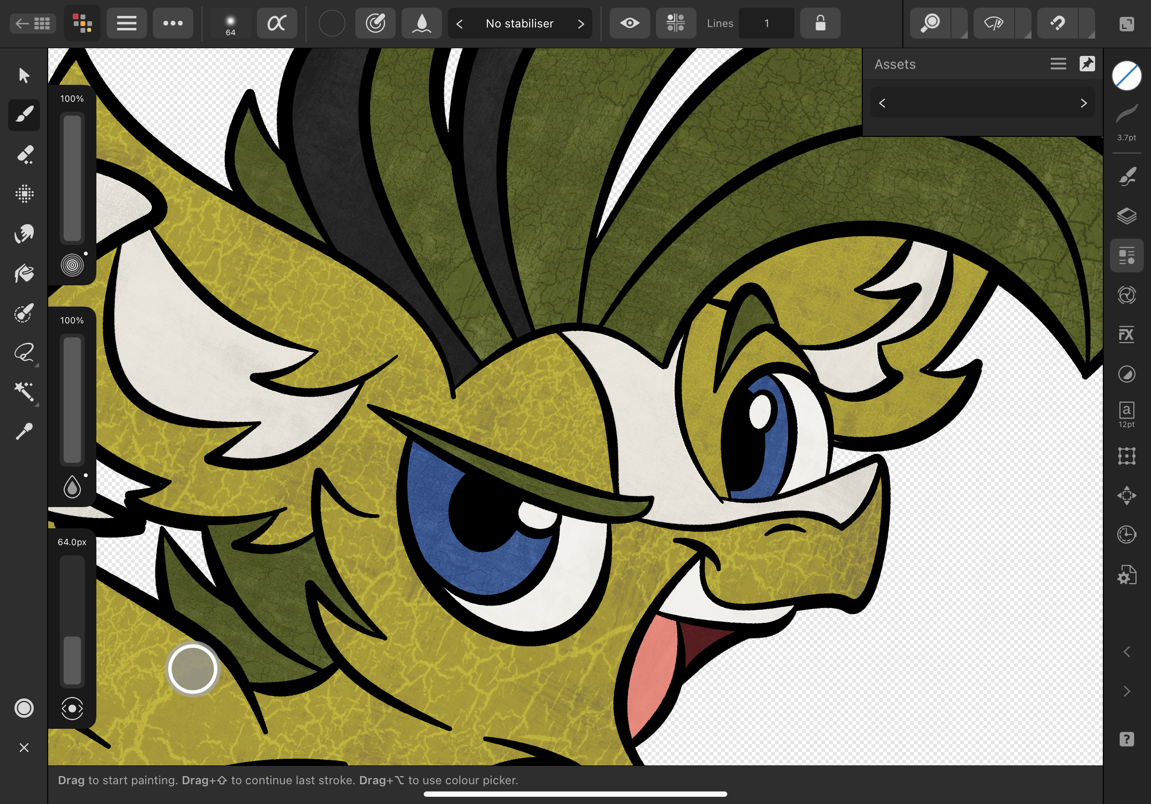
Task: Edit the symmetry Lines value field
Action: coord(766,23)
